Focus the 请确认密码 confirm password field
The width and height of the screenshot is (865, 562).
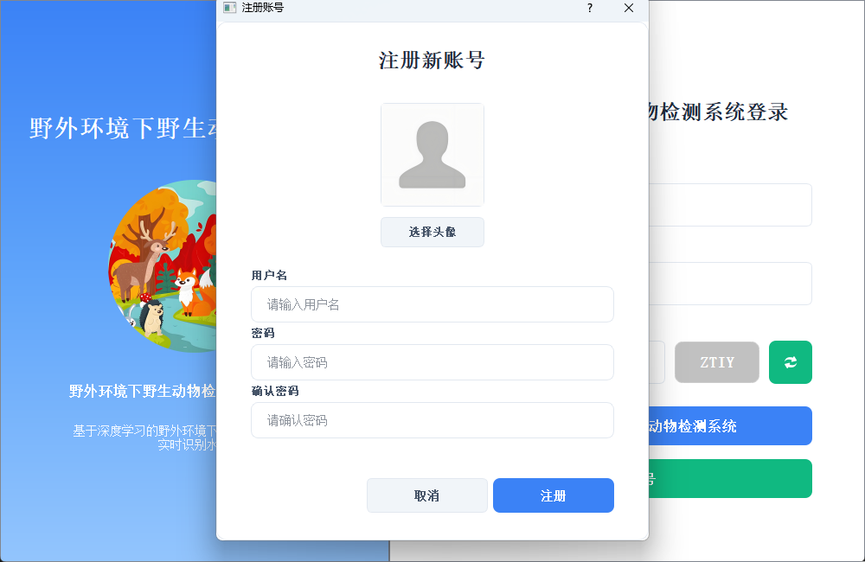tap(432, 420)
